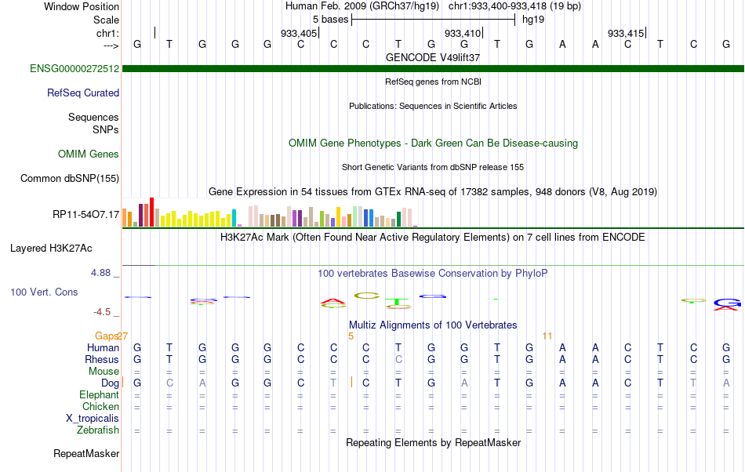Click the 5 bases scale bar
Image resolution: width=745 pixels, height=472 pixels.
click(434, 20)
